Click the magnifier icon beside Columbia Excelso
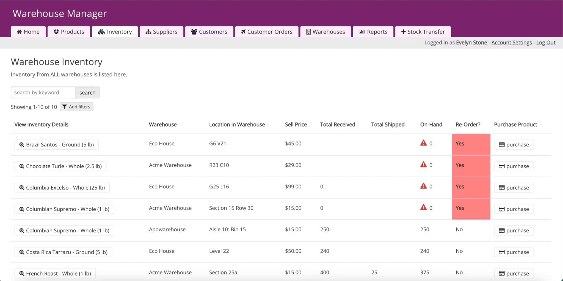Screen dimensions: 563x281 point(22,188)
